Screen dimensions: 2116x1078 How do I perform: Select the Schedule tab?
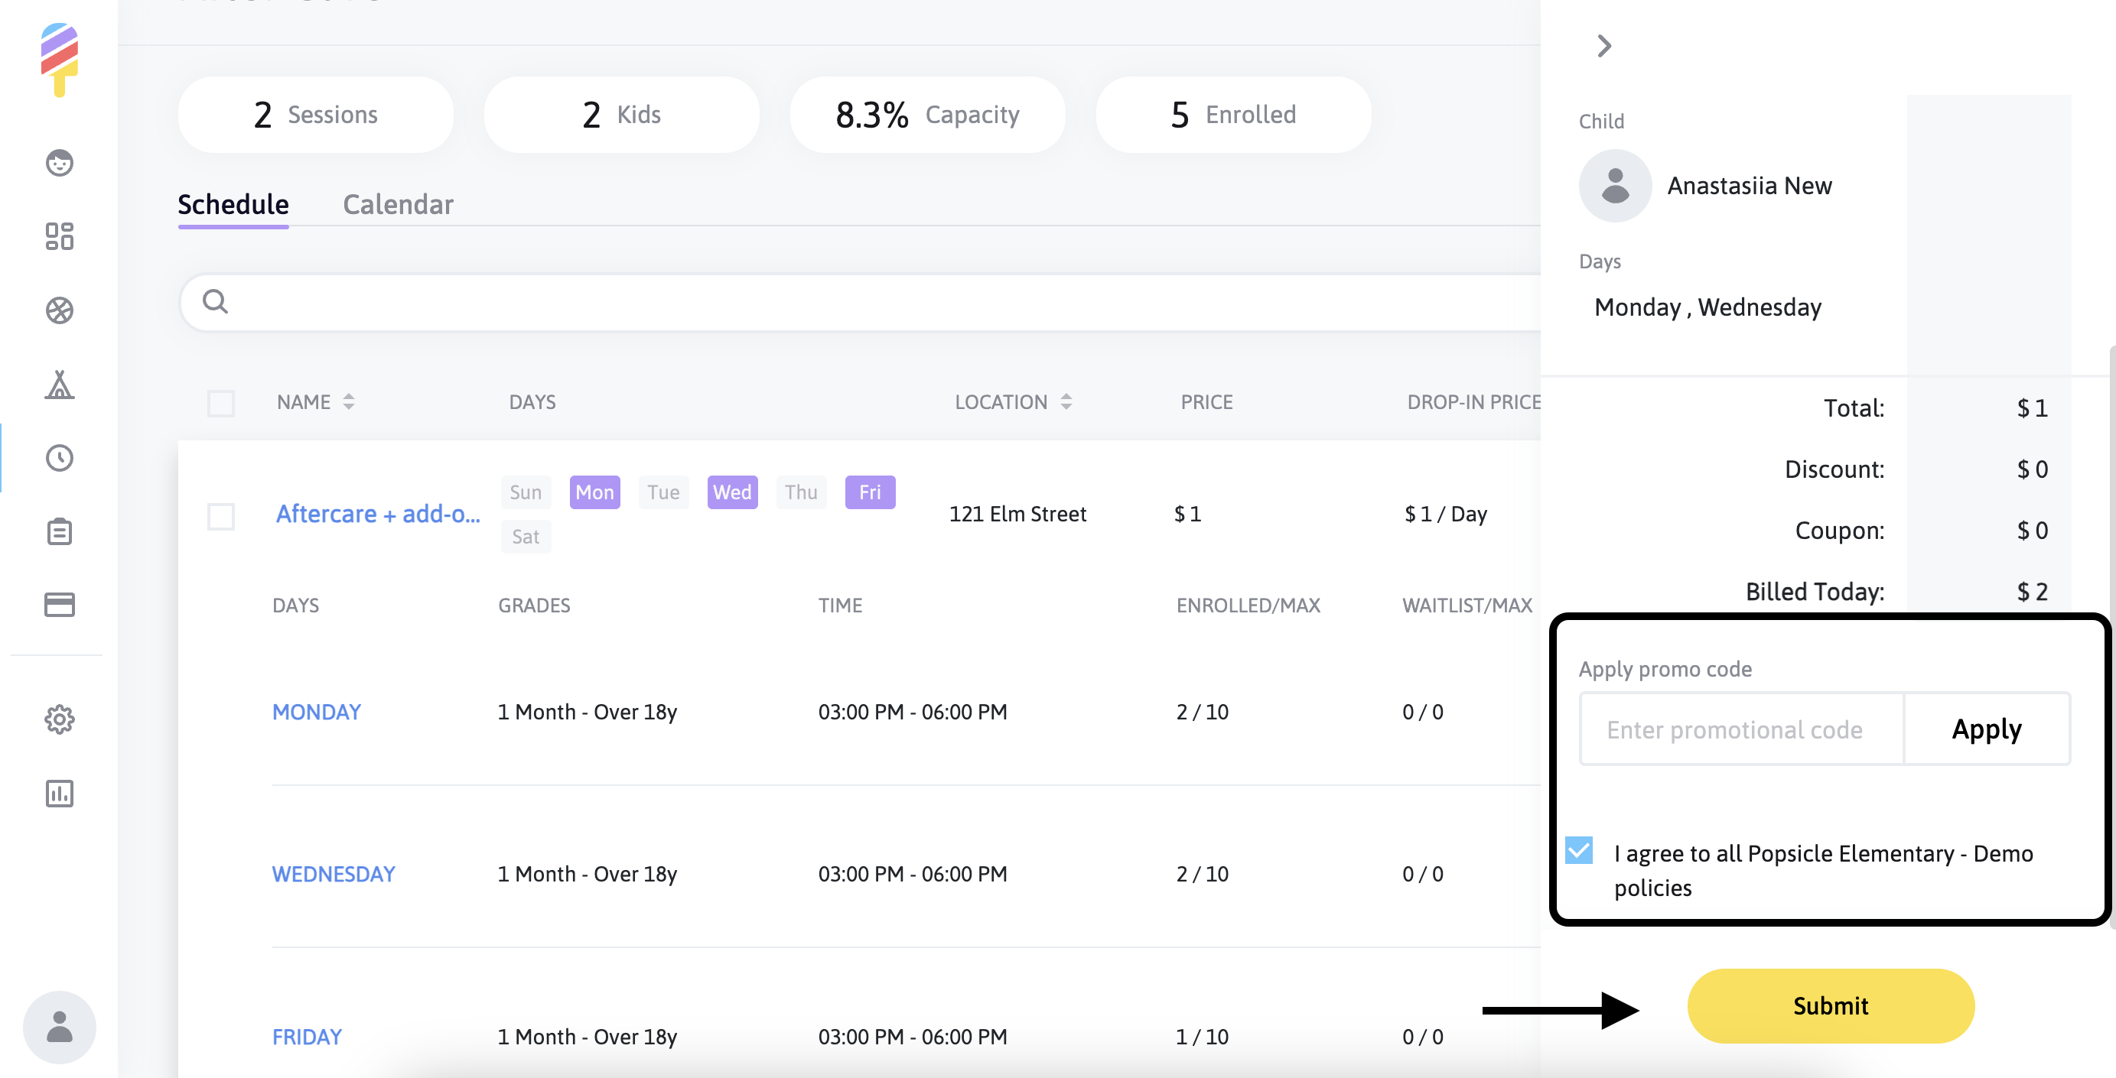click(x=233, y=204)
